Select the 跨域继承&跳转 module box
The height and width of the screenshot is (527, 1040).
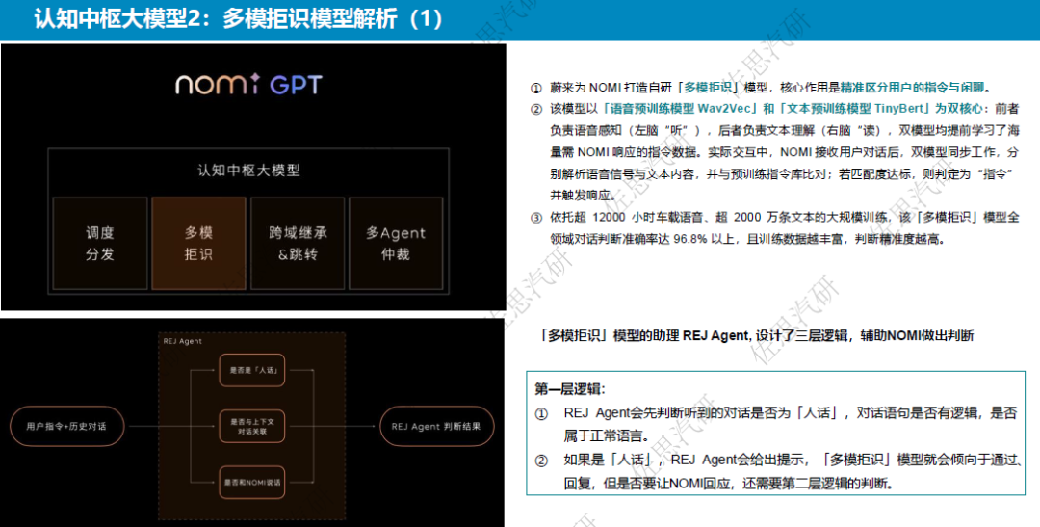point(298,243)
